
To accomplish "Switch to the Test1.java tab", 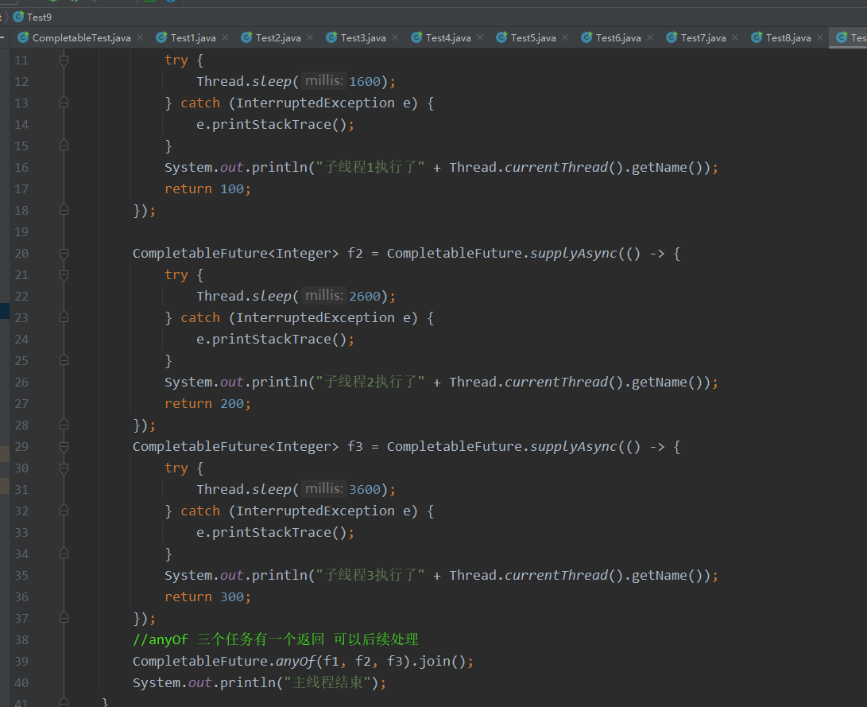I will point(193,37).
